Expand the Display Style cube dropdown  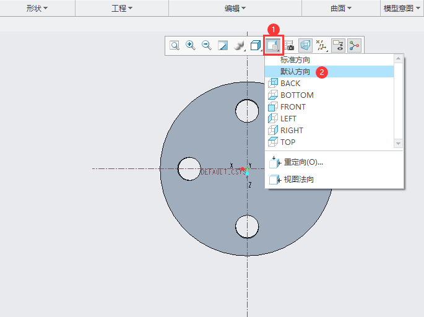pos(256,45)
